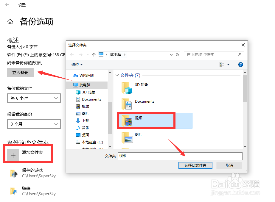Expand the 每 6 小时 backup frequency dropdown

point(34,98)
